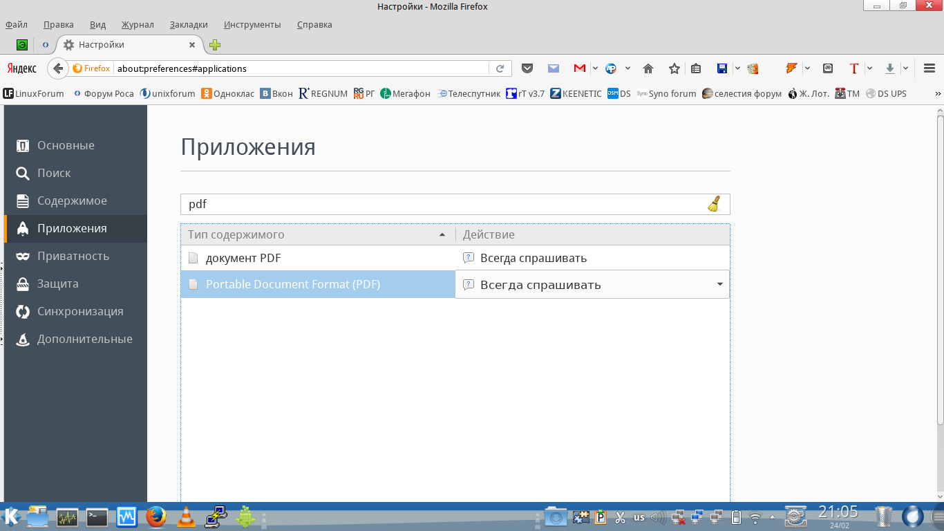Screen dimensions: 944x531
Task: Open the Закладки menu
Action: pos(189,24)
